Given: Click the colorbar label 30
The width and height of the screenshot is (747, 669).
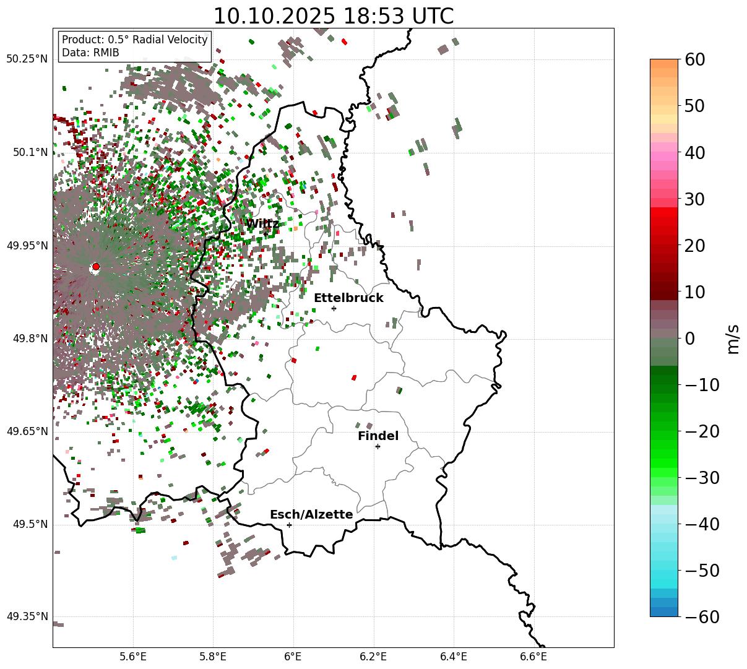Looking at the screenshot, I should pyautogui.click(x=696, y=199).
